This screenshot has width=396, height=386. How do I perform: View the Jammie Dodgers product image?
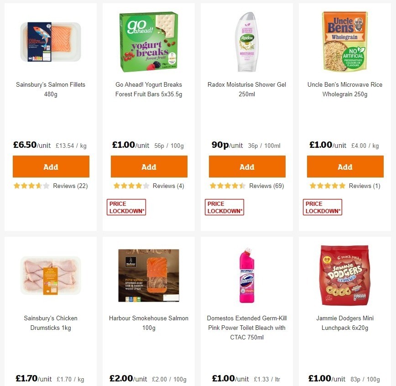[x=344, y=275]
